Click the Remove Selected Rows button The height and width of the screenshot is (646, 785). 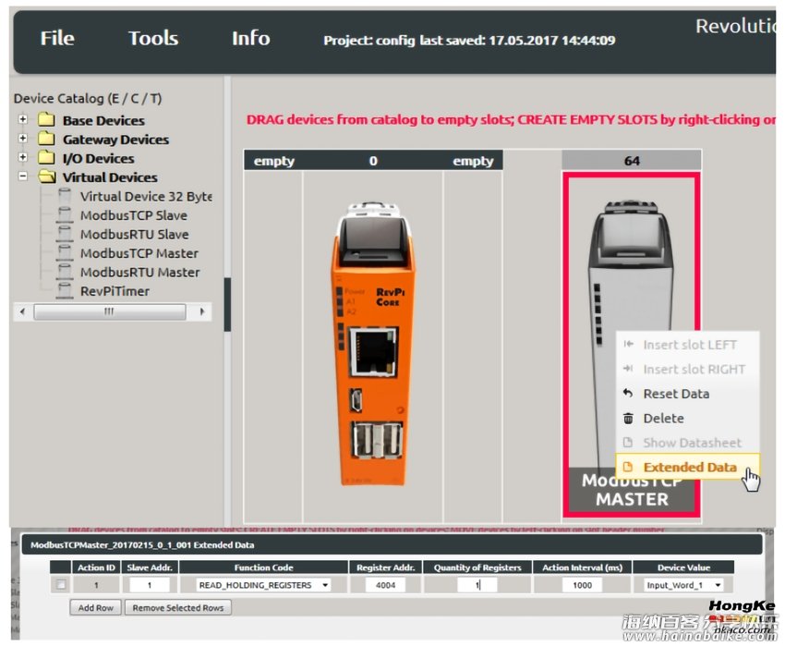(x=177, y=607)
